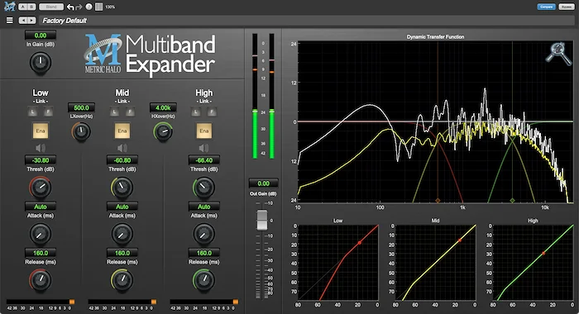
Task: Click the In Gain value field
Action: [x=41, y=36]
